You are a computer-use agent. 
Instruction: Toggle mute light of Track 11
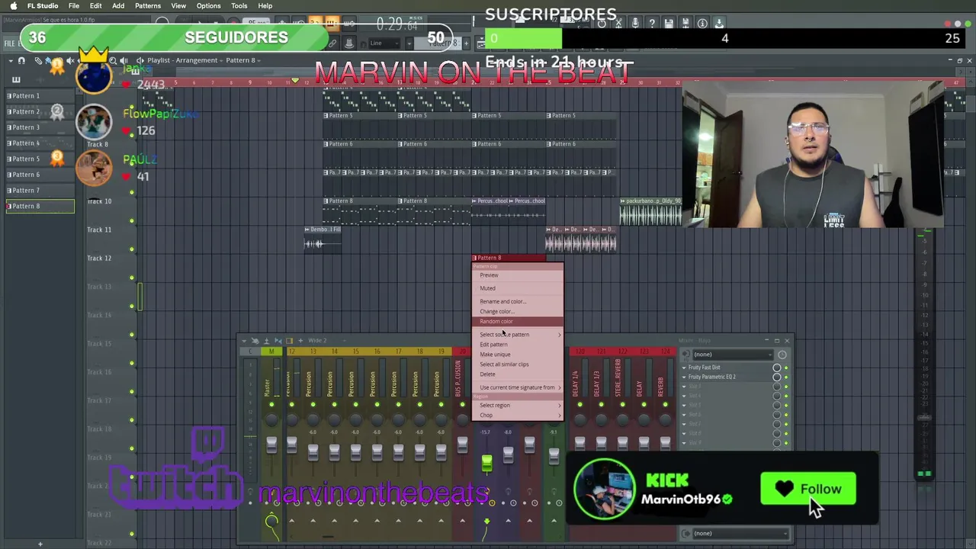tap(132, 249)
